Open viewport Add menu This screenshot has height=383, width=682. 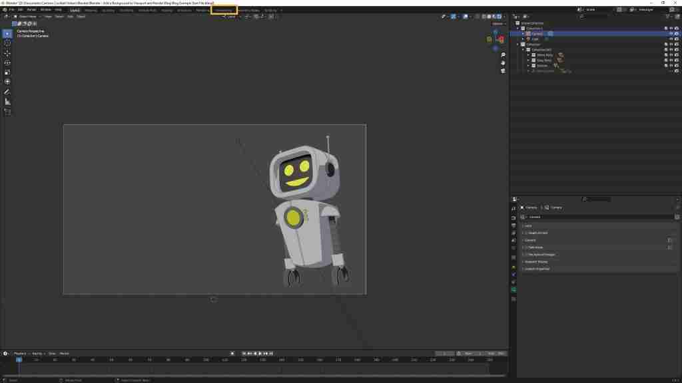(x=70, y=17)
